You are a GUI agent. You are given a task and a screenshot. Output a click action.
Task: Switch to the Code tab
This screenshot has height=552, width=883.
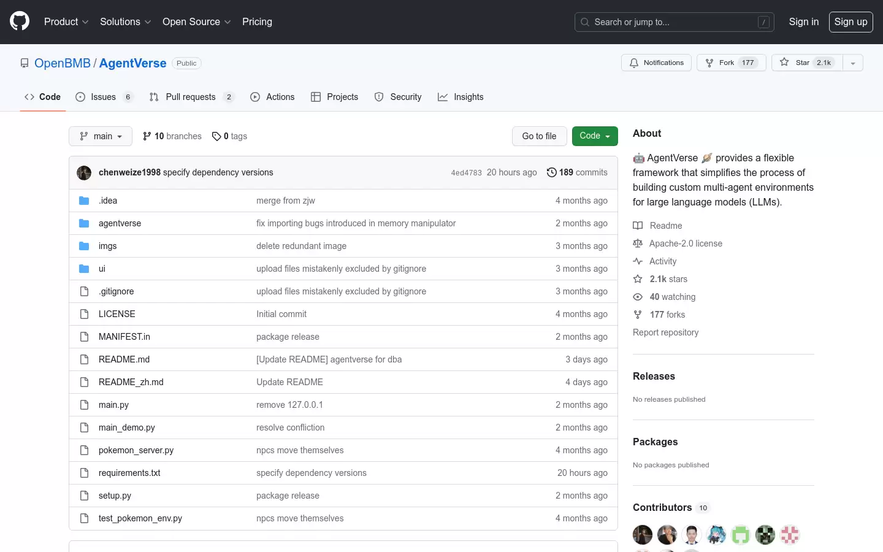42,97
